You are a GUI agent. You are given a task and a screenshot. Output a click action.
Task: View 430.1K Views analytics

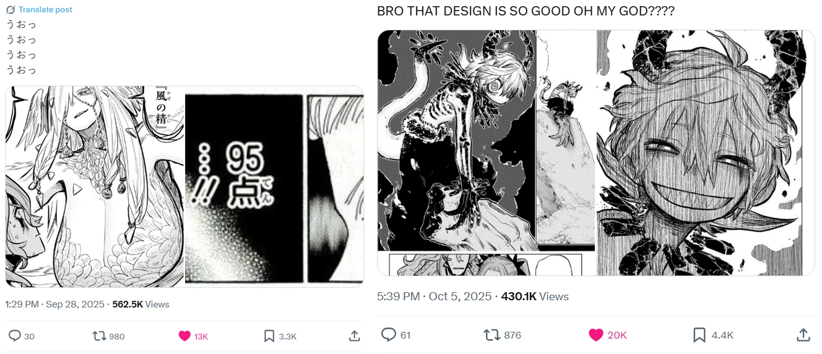535,297
